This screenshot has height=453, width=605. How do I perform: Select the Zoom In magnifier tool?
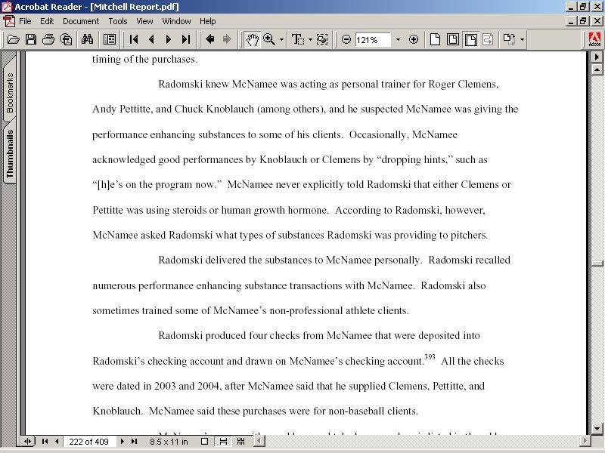click(x=269, y=39)
